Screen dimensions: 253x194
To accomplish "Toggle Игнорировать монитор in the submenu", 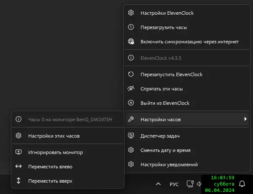I will [x=55, y=152].
